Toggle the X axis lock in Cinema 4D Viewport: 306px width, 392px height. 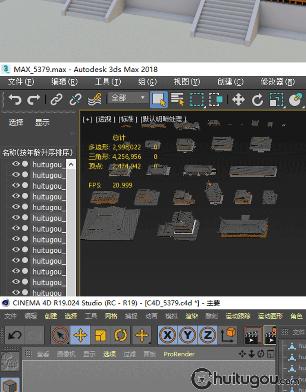[167, 336]
